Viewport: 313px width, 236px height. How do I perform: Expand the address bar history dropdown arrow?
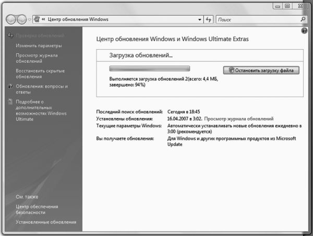pos(200,19)
